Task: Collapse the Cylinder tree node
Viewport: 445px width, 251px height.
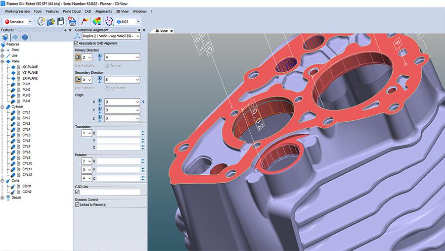Action: click(2, 107)
